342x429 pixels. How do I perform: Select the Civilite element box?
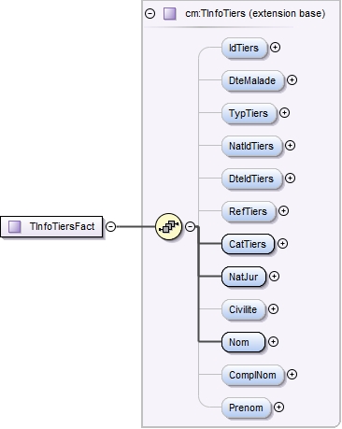coord(244,309)
